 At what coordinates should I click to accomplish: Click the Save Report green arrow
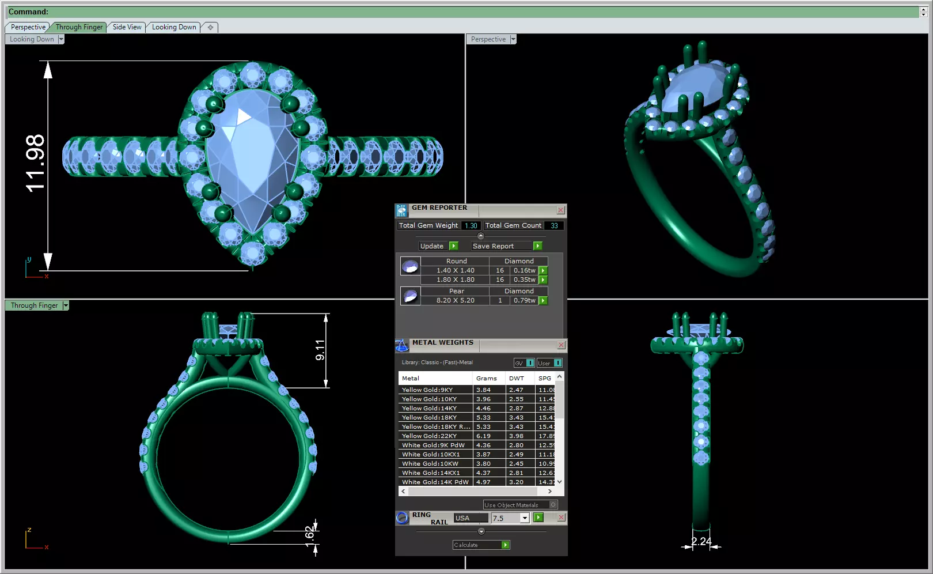click(537, 246)
